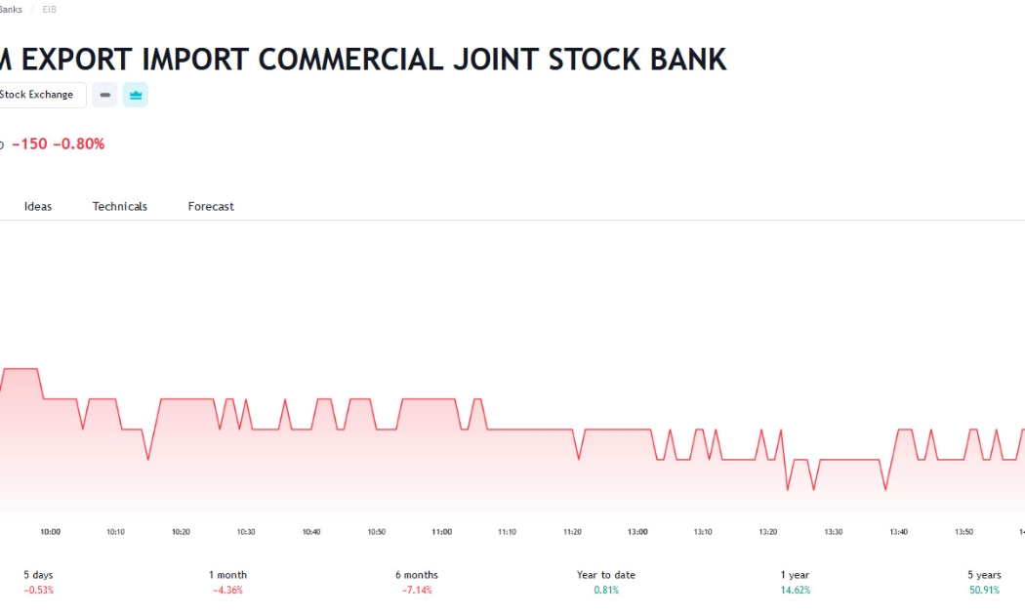Screen dimensions: 1025x615
Task: Open the Forecast tab
Action: click(x=211, y=207)
